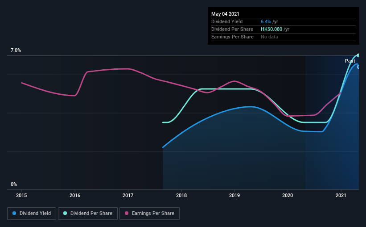Viewport: 366px width, 227px height.
Task: Click the Past label in the shaded region
Action: point(350,61)
